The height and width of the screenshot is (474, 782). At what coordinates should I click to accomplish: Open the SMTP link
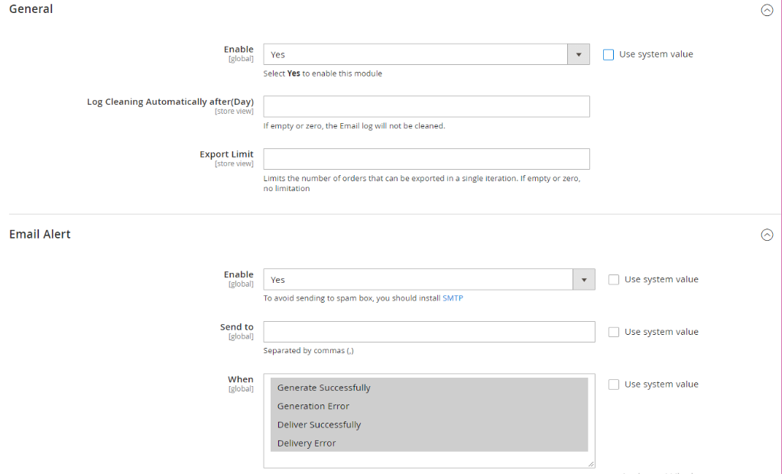click(453, 298)
